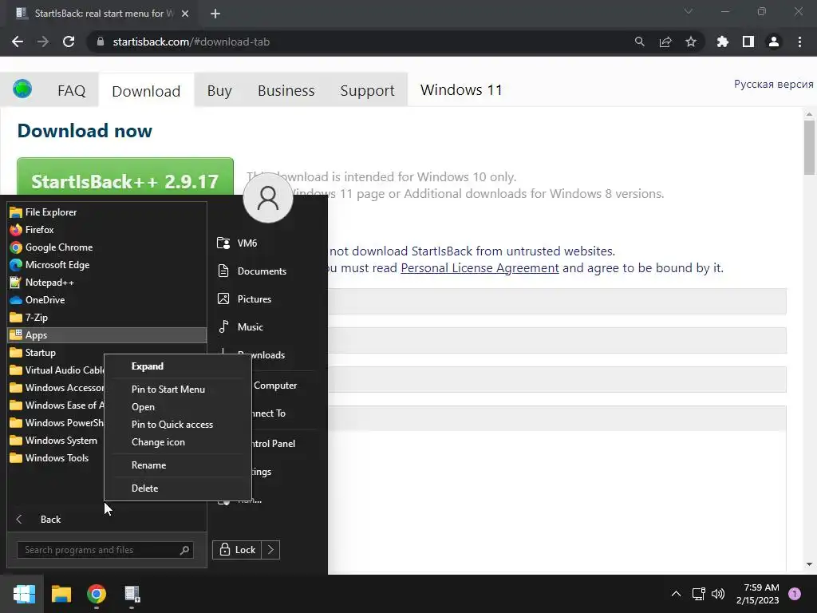Choose Rename in the context menu

pyautogui.click(x=178, y=465)
